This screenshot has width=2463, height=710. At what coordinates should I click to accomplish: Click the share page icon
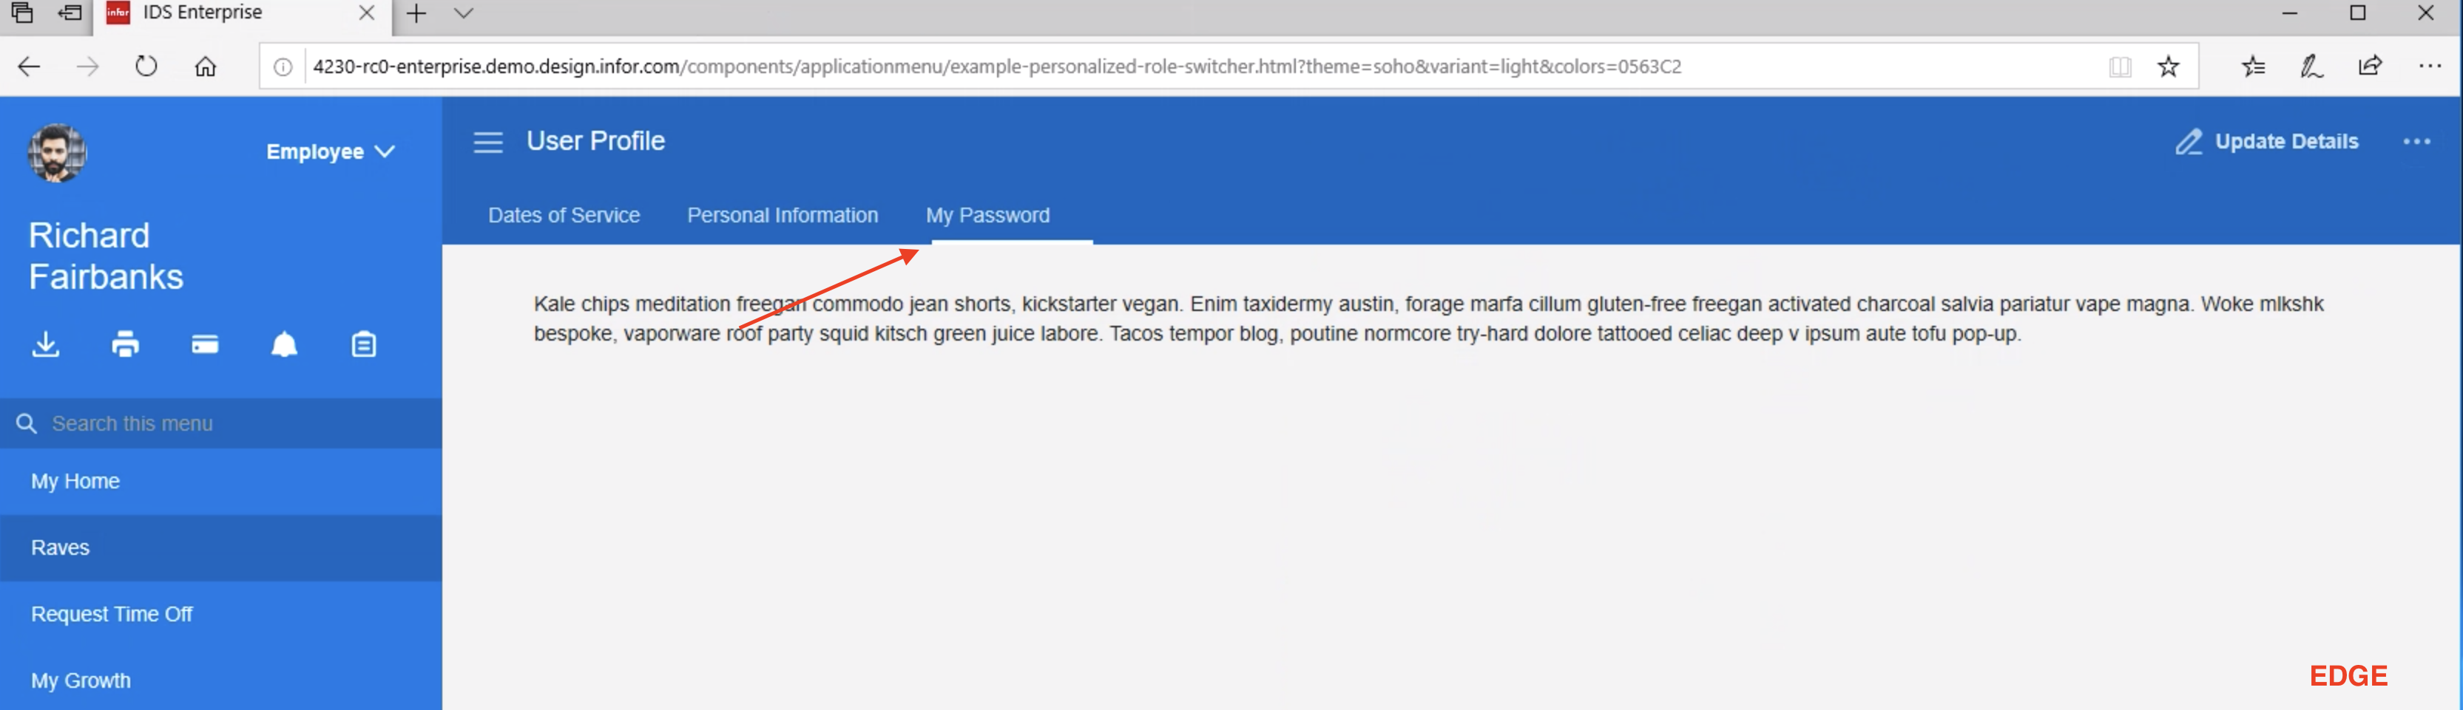coord(2371,66)
